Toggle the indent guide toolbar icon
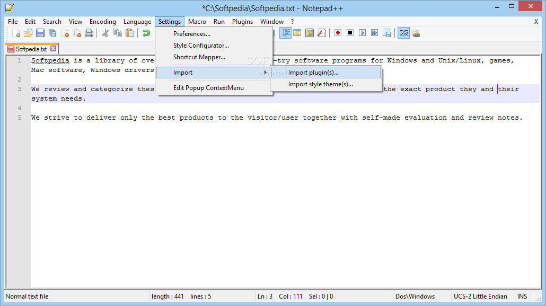Image resolution: width=546 pixels, height=306 pixels. pyautogui.click(x=285, y=33)
